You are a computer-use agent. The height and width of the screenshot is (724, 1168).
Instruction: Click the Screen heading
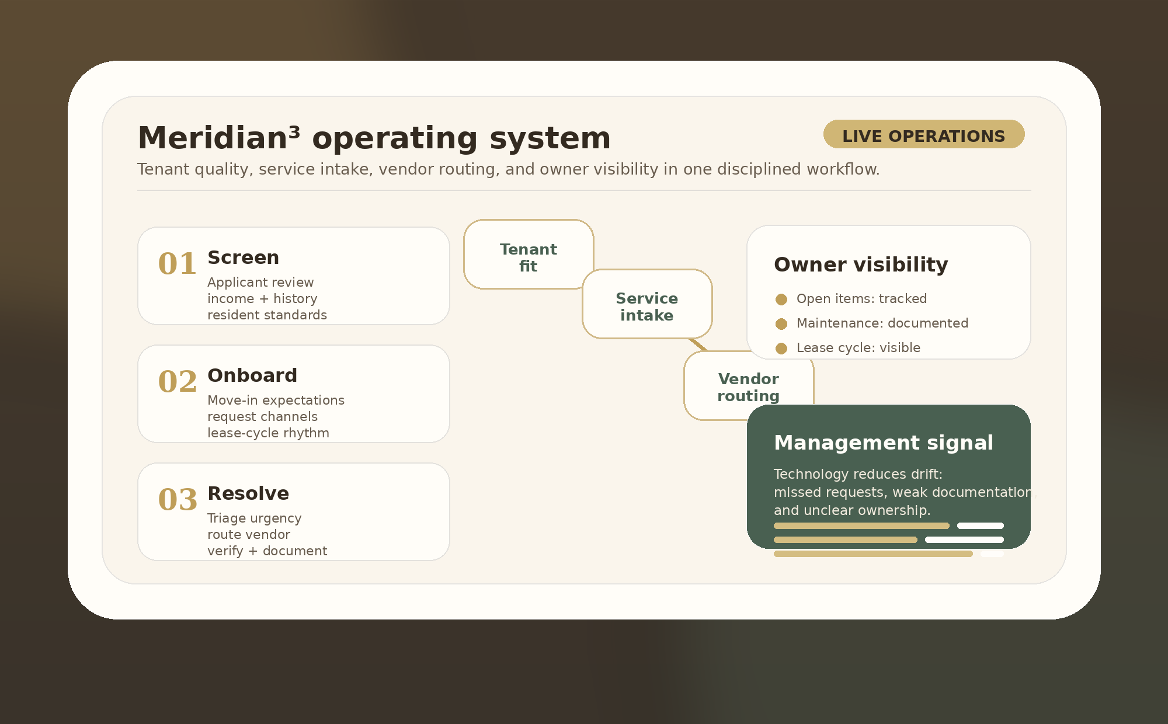coord(243,257)
